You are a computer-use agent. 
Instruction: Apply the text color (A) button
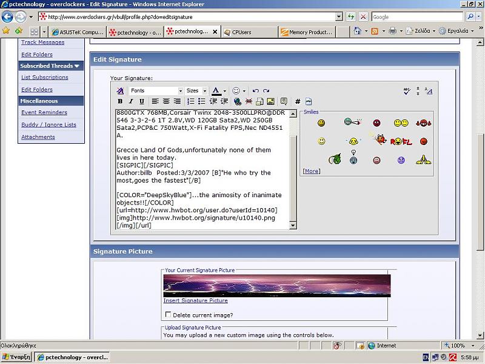[x=216, y=91]
